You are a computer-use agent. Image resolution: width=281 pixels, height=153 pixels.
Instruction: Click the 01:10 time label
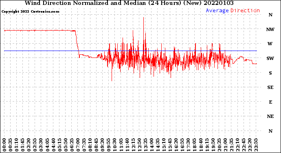pos(16,145)
